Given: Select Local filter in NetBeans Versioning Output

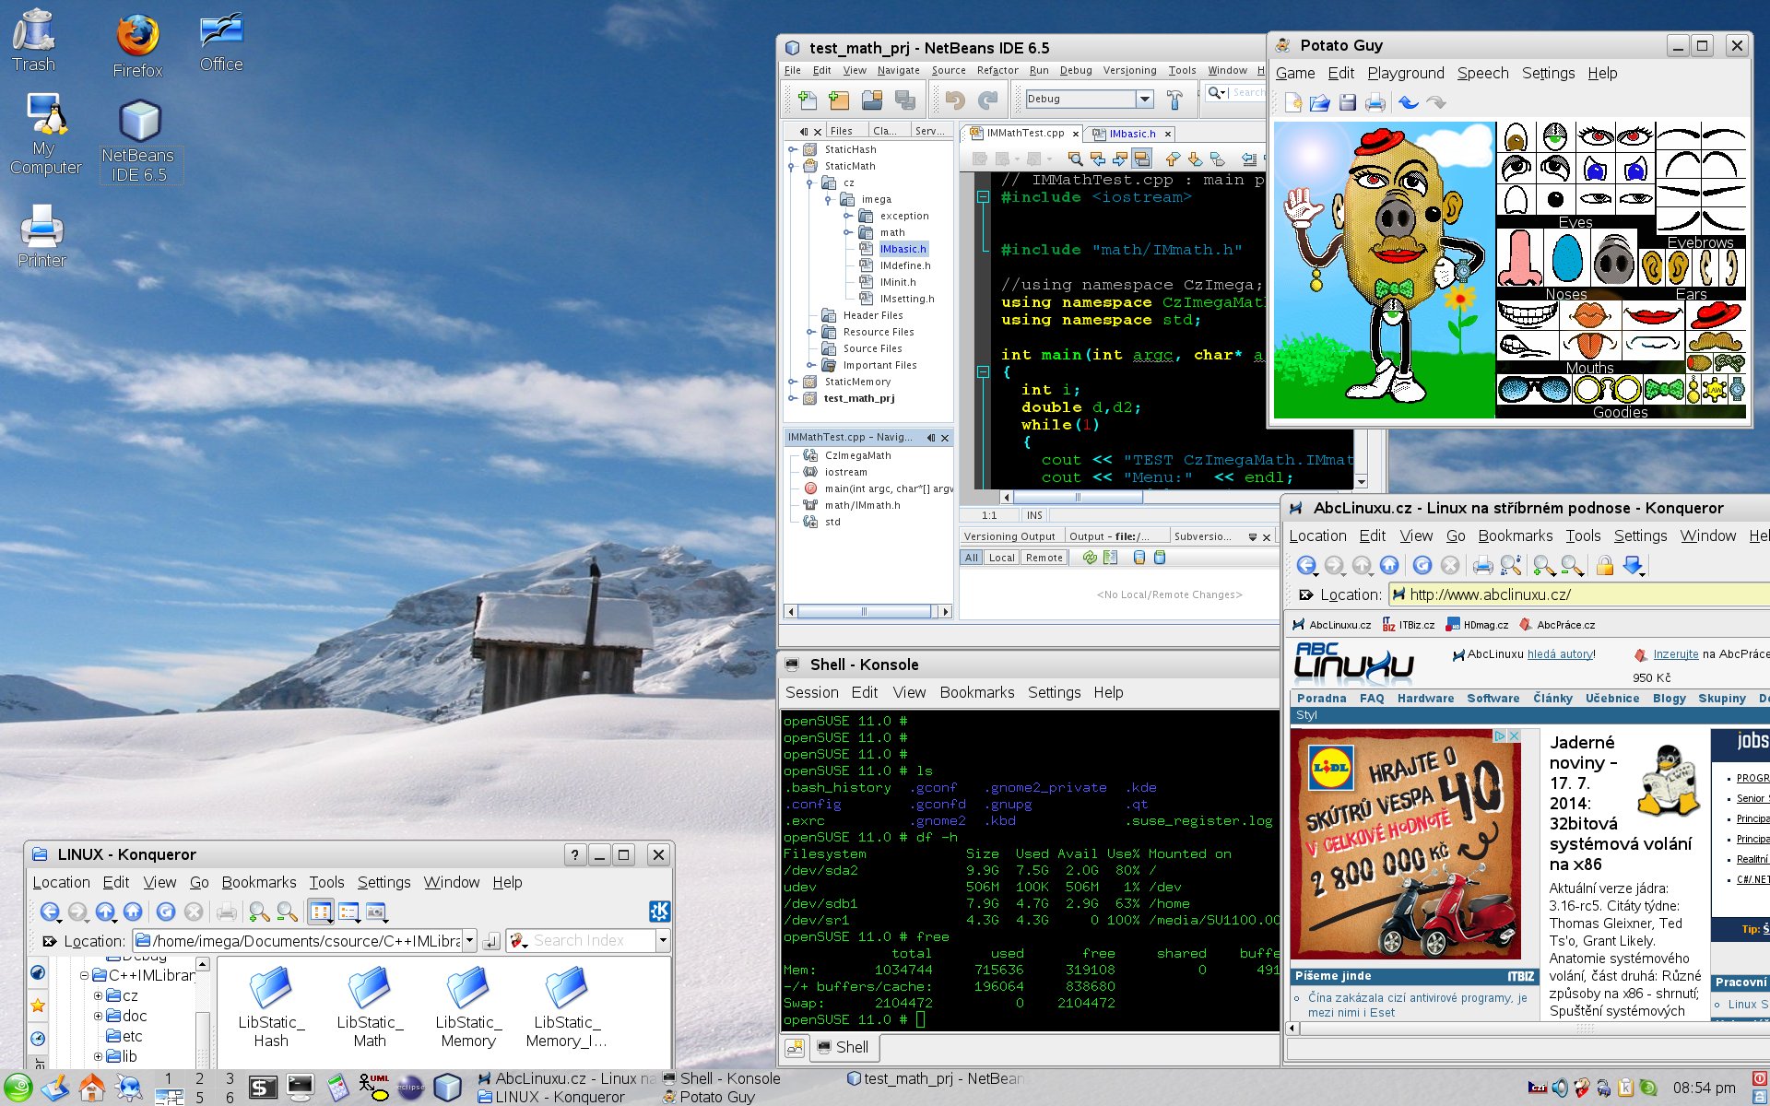Looking at the screenshot, I should coord(1001,558).
